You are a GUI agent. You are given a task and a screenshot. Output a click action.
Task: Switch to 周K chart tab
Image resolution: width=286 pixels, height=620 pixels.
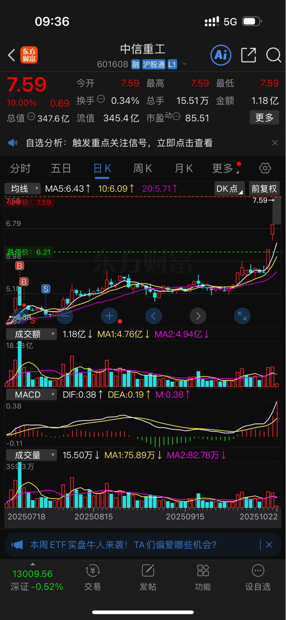[x=142, y=169]
